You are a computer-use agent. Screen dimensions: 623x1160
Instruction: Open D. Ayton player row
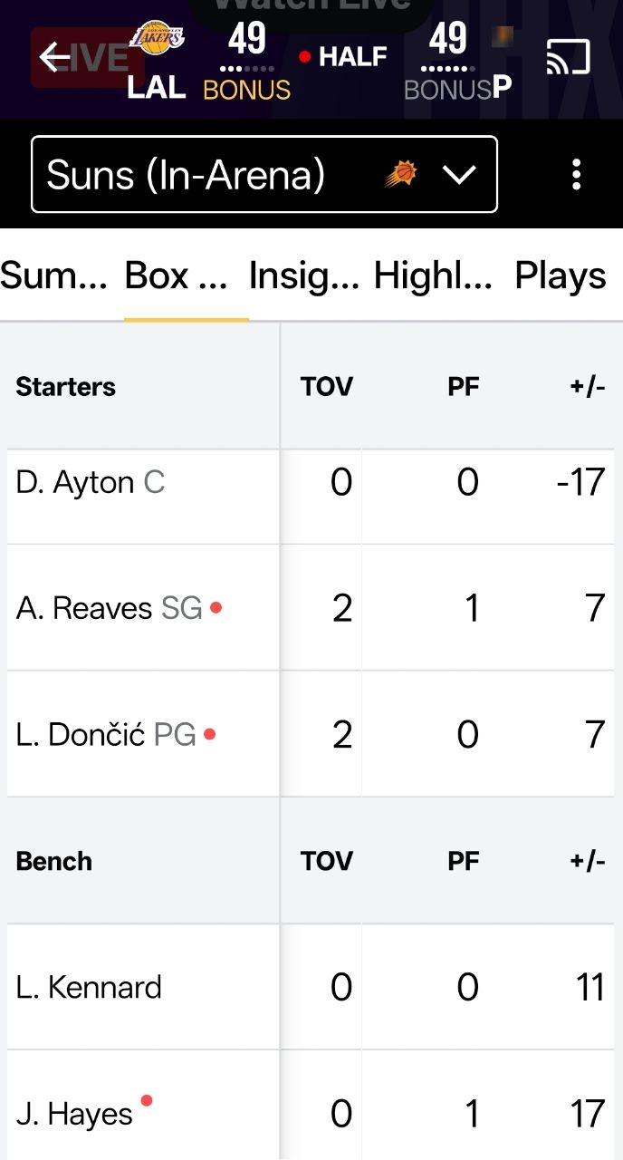pyautogui.click(x=91, y=483)
